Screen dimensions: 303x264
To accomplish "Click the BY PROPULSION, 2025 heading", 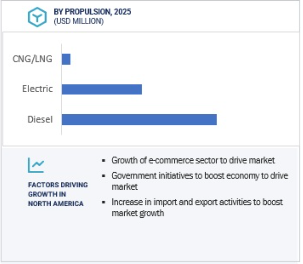I will click(x=93, y=12).
